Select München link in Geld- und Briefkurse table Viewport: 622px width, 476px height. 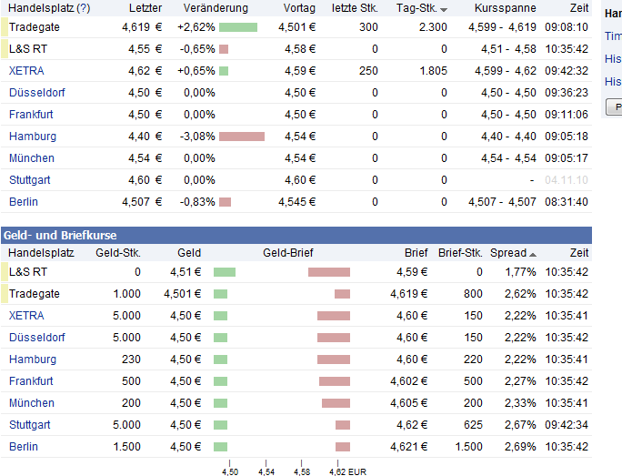coord(32,402)
